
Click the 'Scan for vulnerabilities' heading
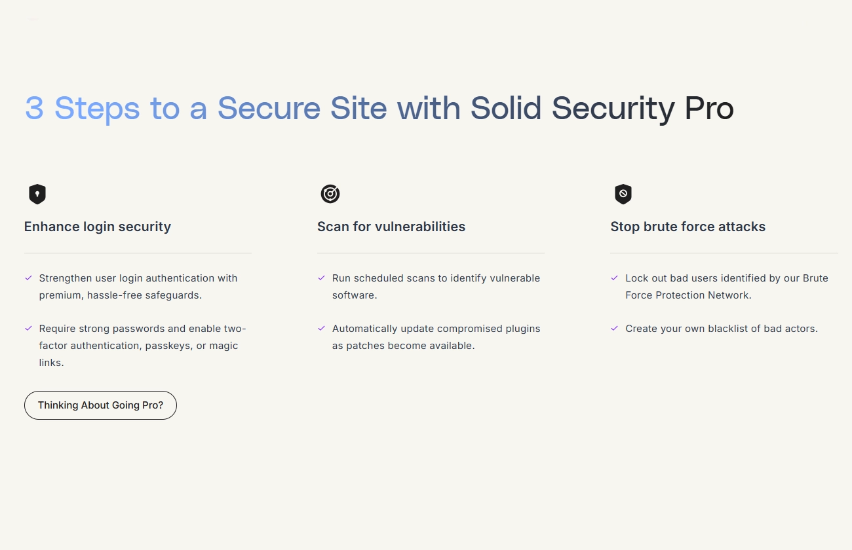point(391,227)
